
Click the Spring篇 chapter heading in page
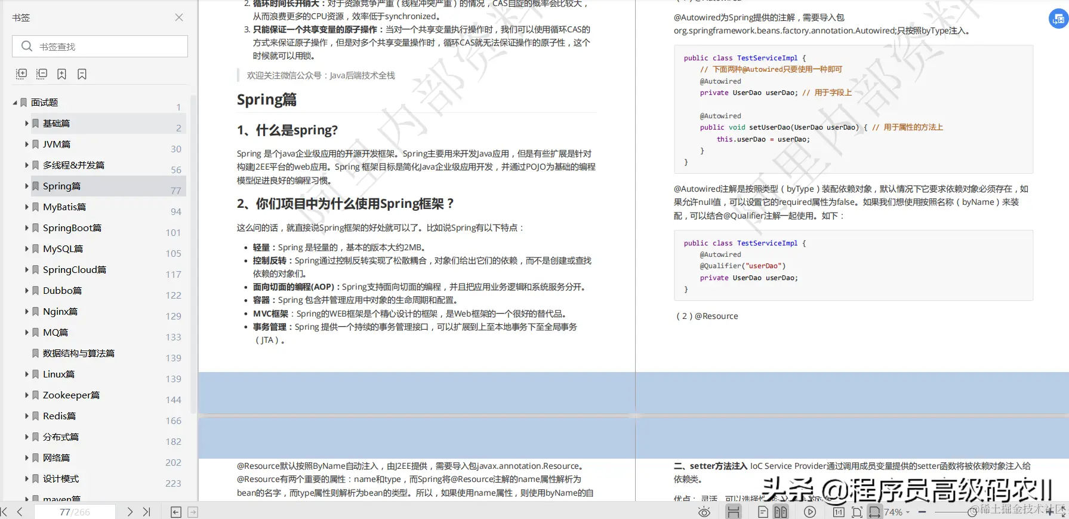coord(267,100)
